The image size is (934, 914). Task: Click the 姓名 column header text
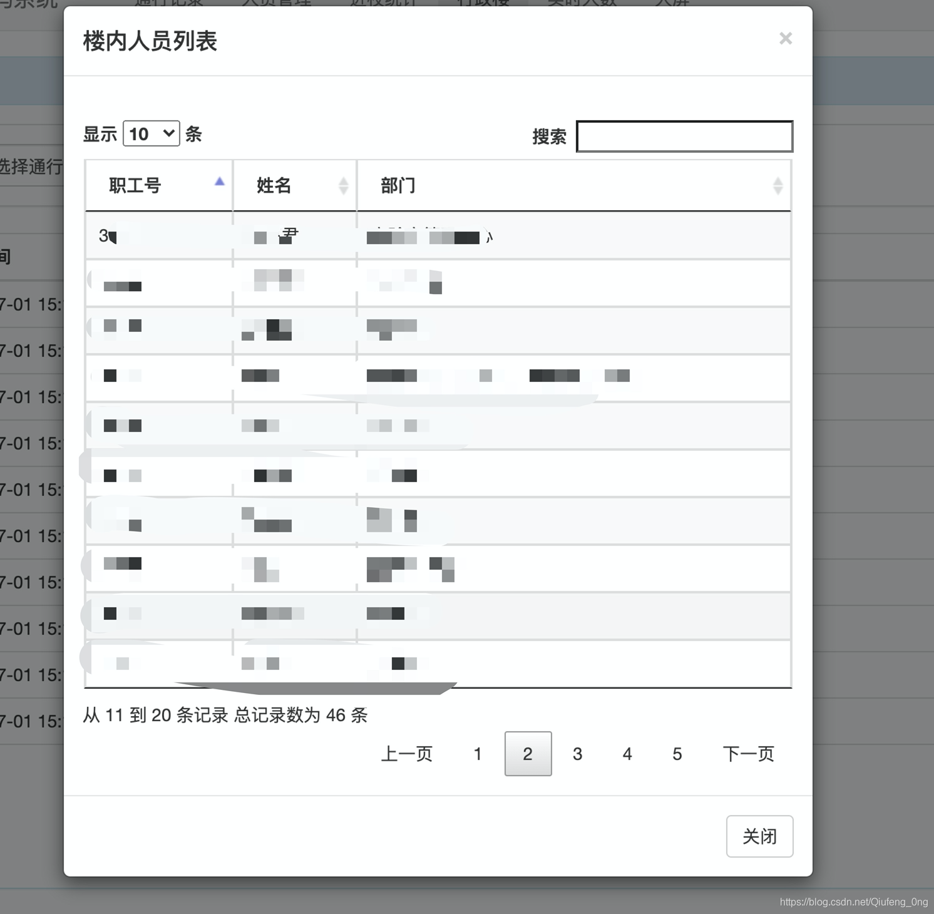(274, 185)
